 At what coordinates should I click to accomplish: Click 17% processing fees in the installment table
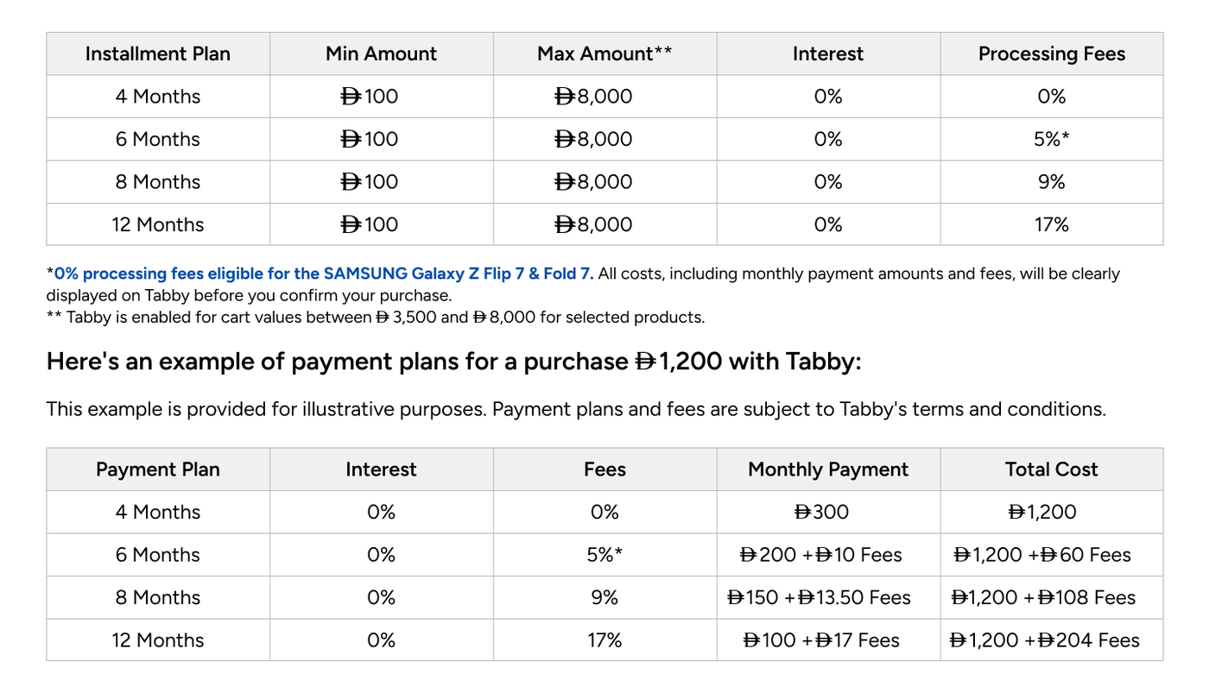pyautogui.click(x=1051, y=224)
